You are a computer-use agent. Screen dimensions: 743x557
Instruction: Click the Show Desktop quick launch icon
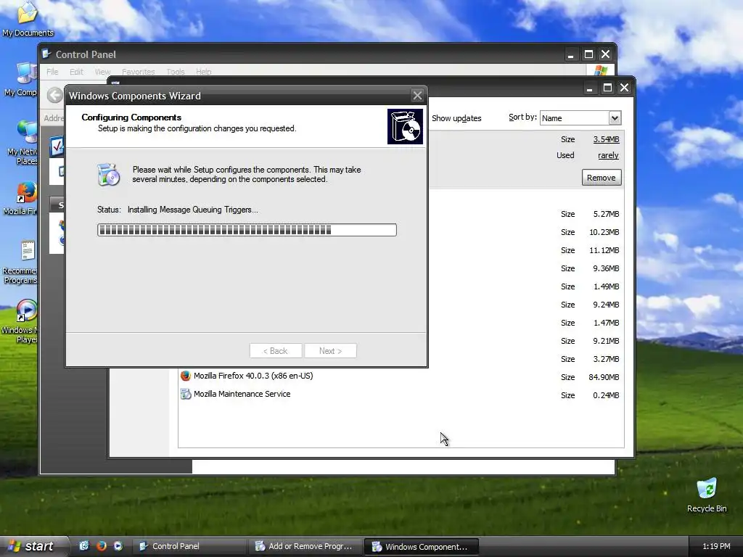[84, 546]
